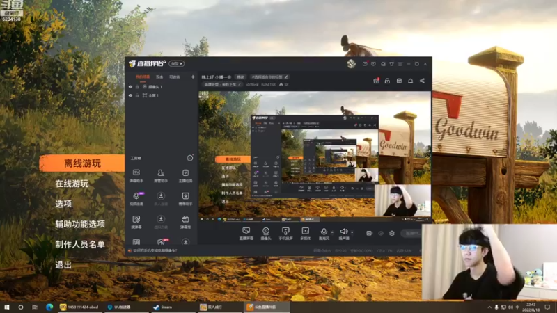Hide the 摄像头 1 source via eye icon

(130, 86)
